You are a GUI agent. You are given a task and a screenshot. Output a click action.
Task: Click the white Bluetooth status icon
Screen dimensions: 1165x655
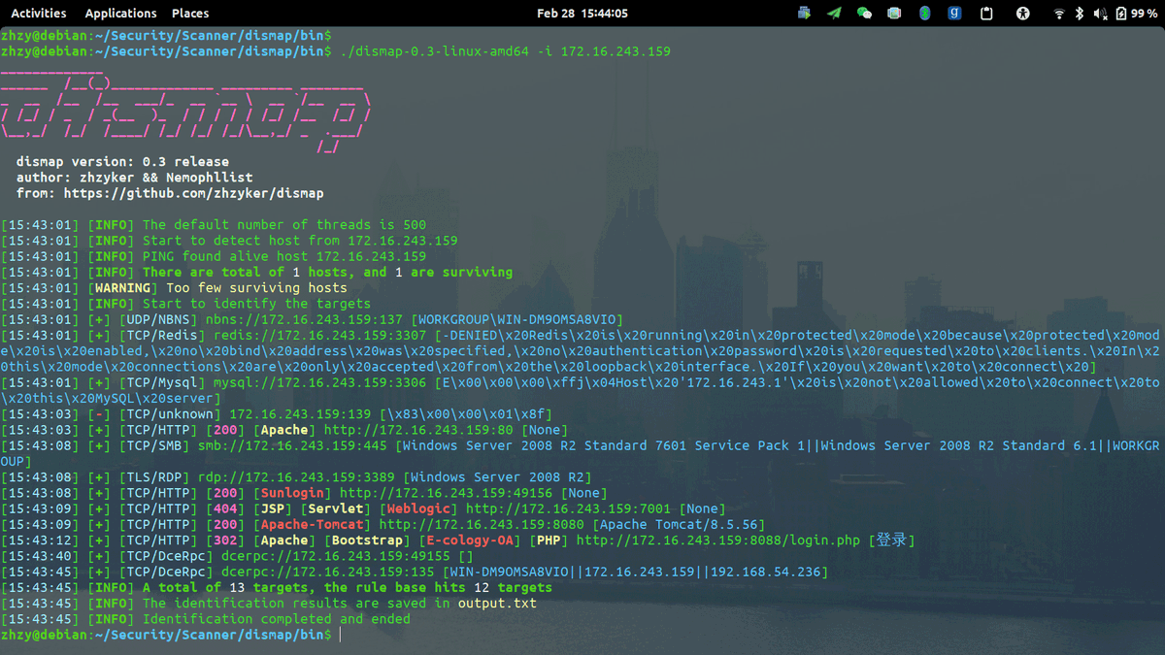1080,14
